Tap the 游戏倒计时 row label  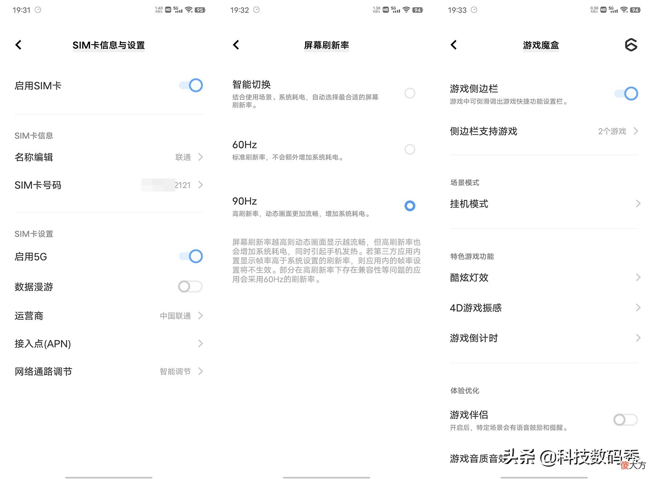coord(474,338)
